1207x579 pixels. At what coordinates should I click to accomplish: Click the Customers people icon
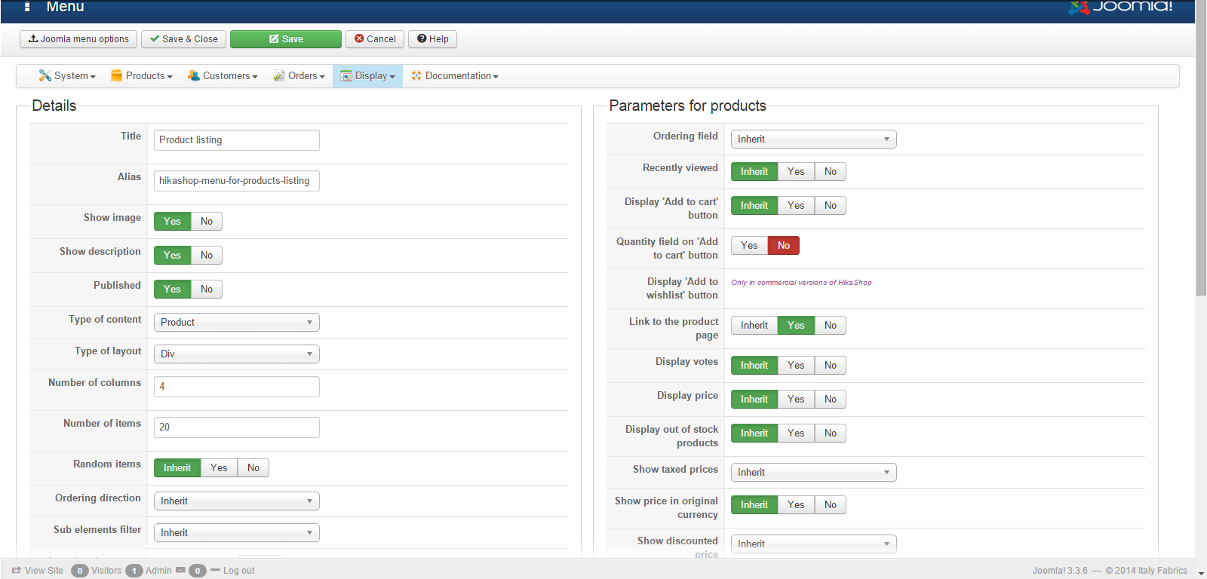tap(194, 75)
